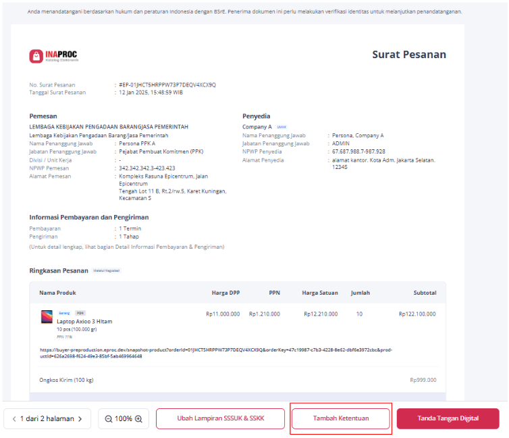This screenshot has height=438, width=509.
Task: Select order number #EP-01JHCT5HRPPW73P7DEQV4XCX9Q
Action: pos(167,84)
